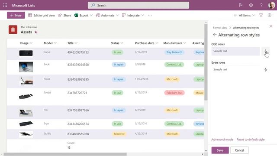Open the Status column header menu

tap(117, 43)
